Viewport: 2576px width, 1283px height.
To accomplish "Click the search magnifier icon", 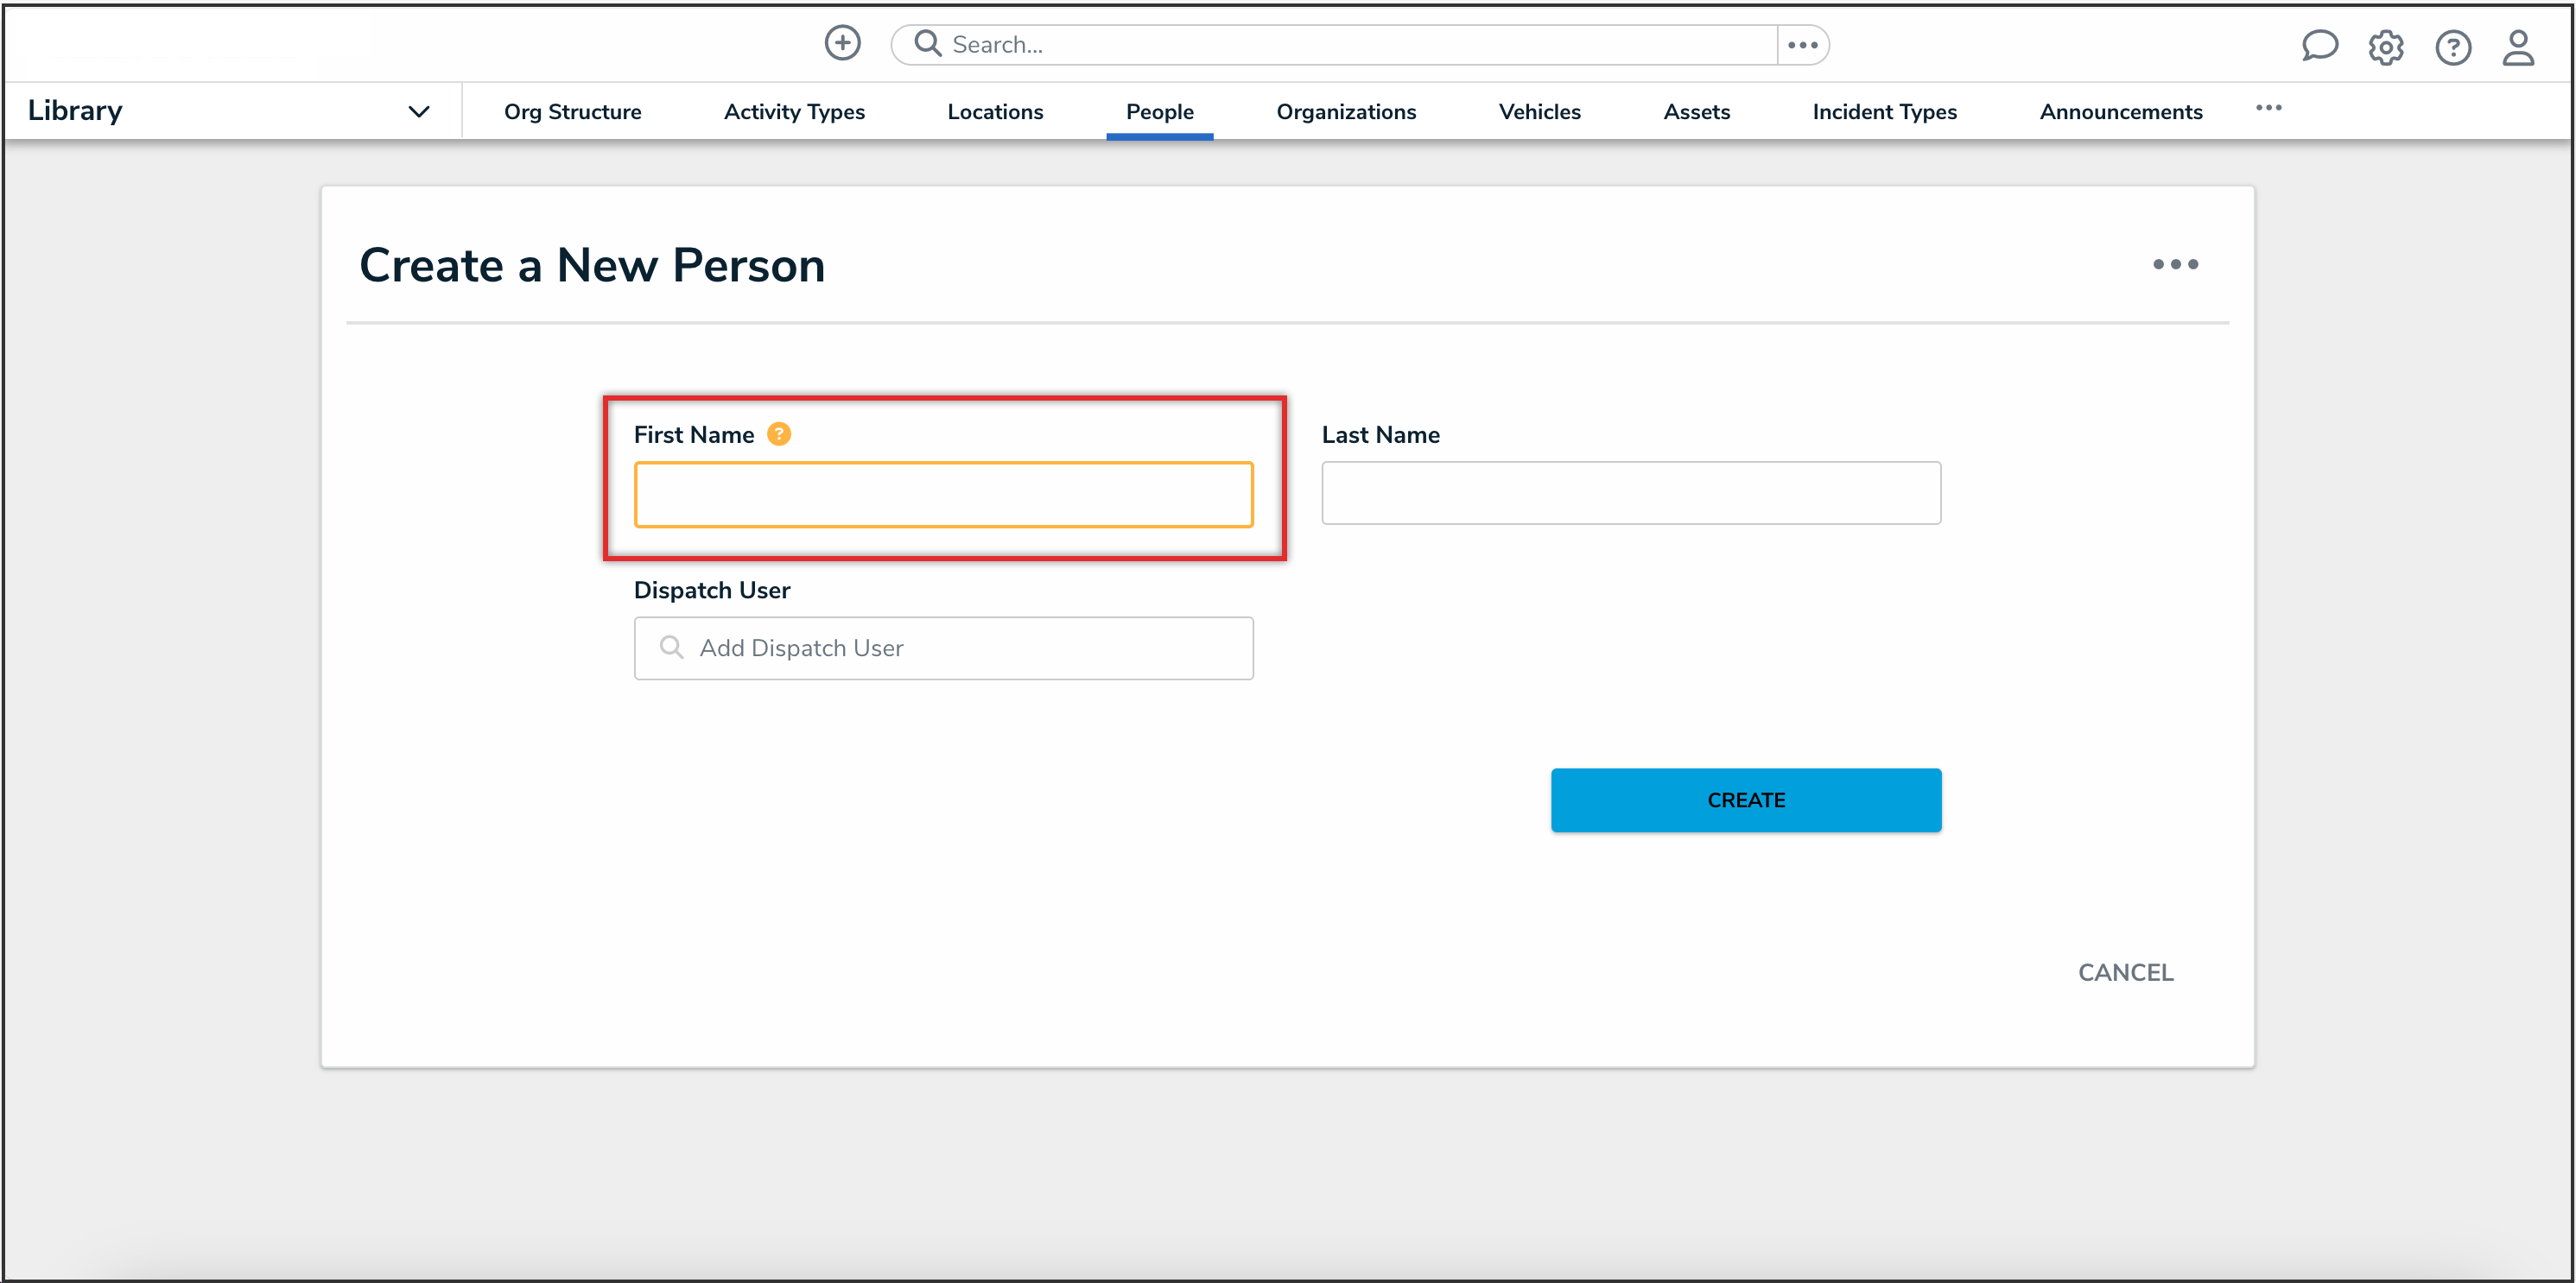I will coord(928,44).
